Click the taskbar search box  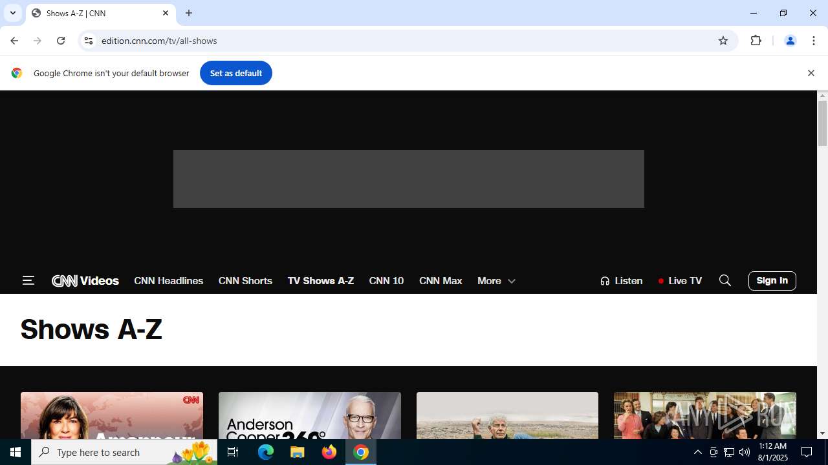[x=125, y=452]
